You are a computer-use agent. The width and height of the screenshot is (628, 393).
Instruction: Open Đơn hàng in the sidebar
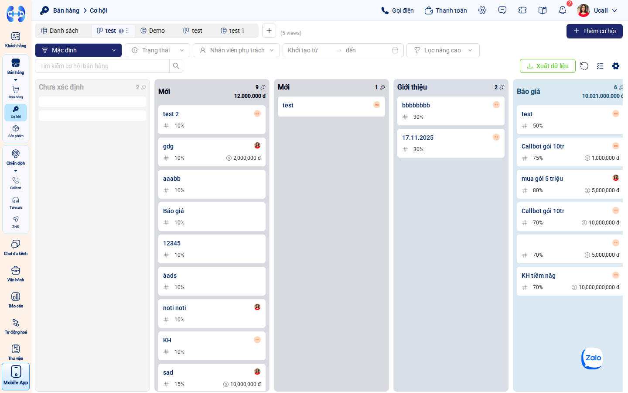pos(16,93)
